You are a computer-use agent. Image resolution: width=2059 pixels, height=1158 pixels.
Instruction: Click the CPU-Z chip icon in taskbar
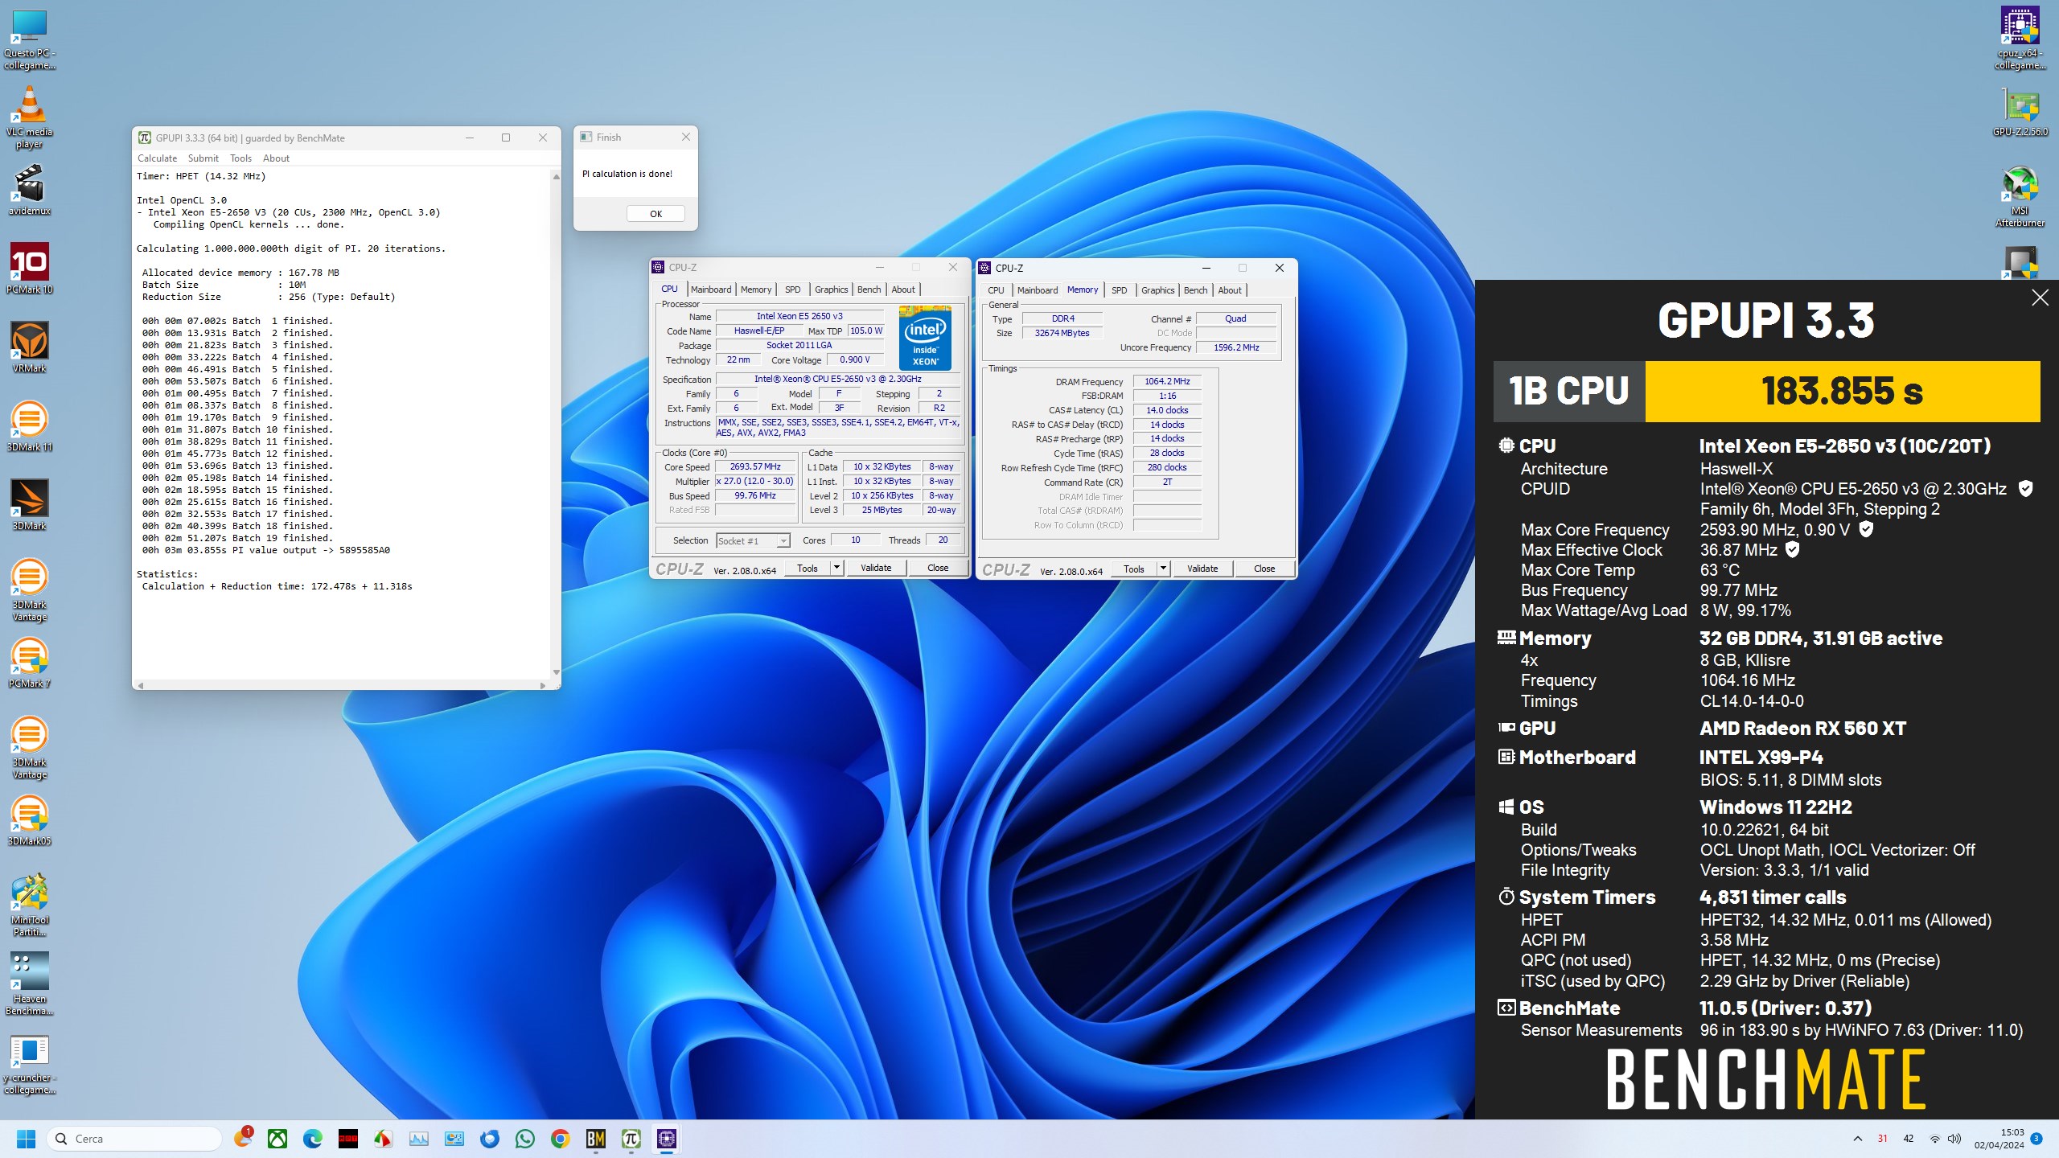pos(667,1139)
